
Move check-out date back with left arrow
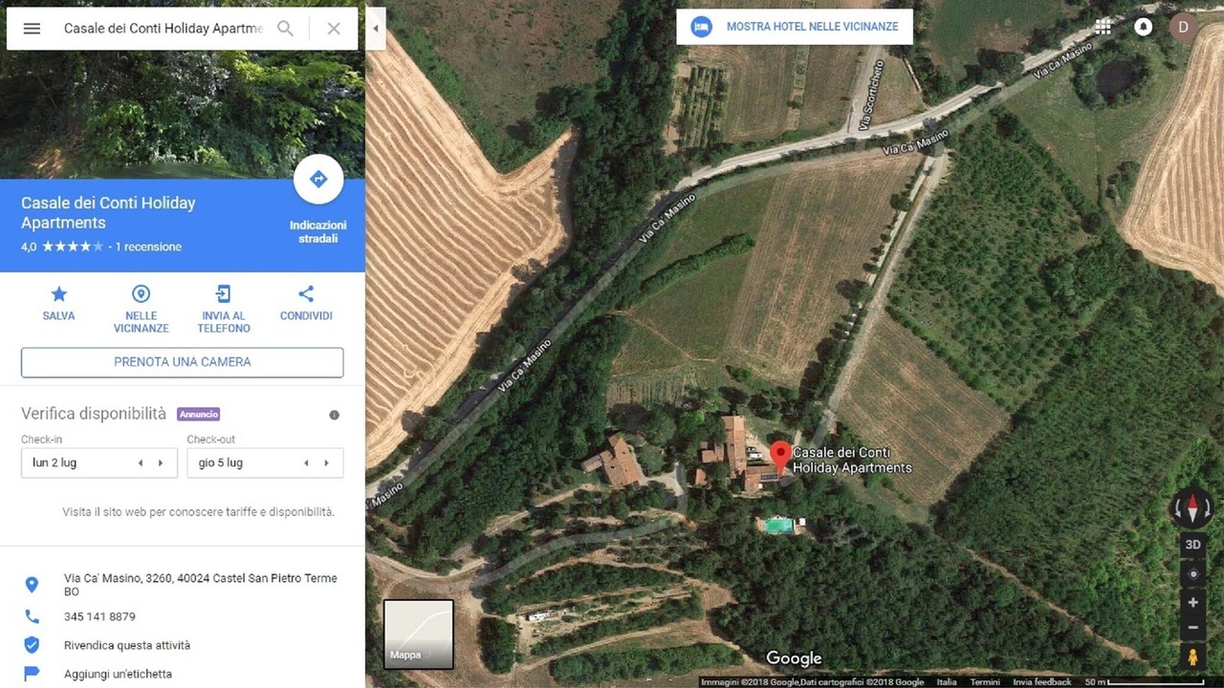pyautogui.click(x=306, y=463)
